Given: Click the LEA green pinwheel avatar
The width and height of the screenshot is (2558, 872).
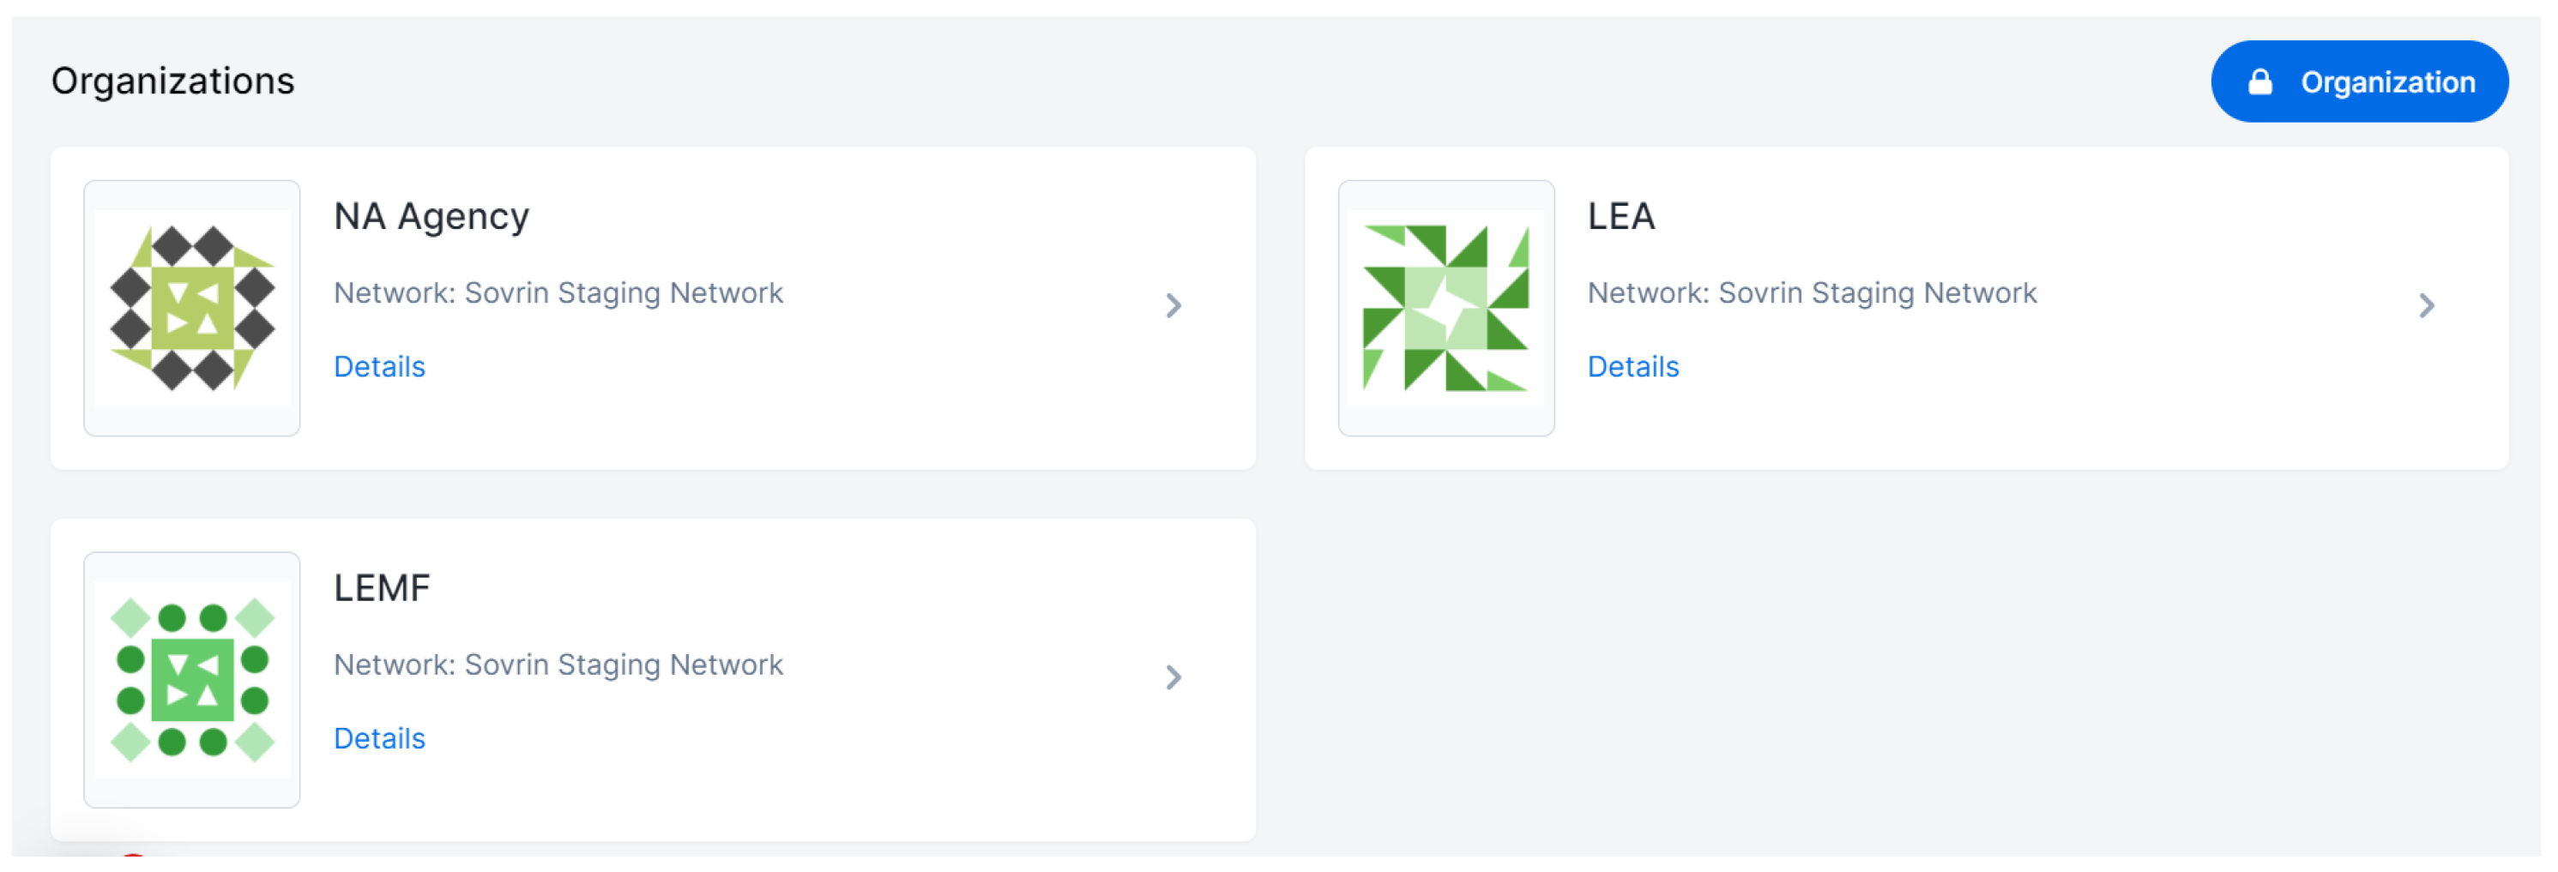Looking at the screenshot, I should tap(1445, 308).
